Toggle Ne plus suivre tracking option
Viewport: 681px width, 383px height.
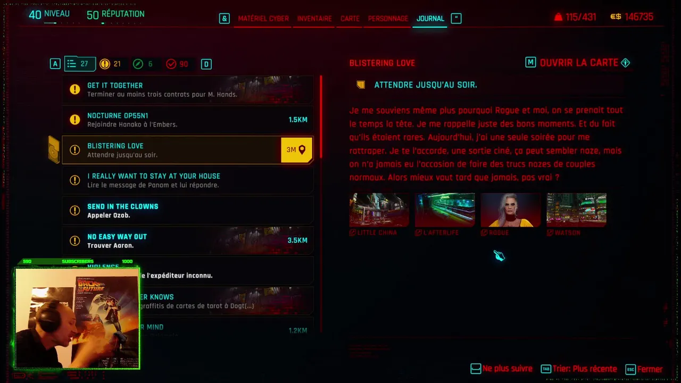coord(502,369)
